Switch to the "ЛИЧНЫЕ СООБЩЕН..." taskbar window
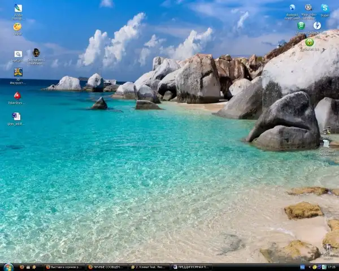Screen dimensions: 339x271 [x=107, y=266]
